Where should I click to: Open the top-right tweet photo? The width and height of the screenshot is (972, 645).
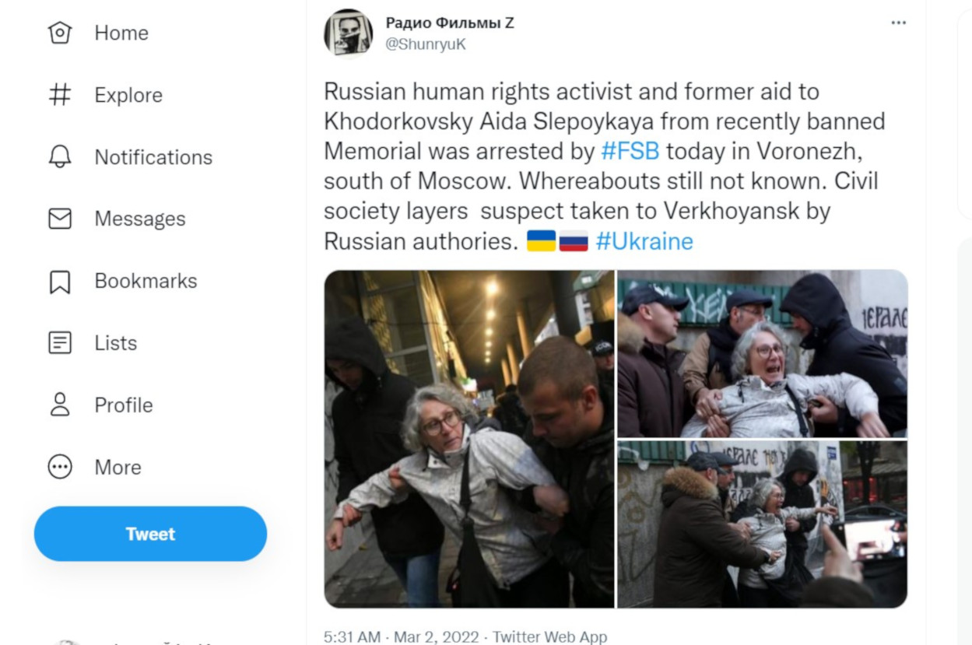point(762,353)
